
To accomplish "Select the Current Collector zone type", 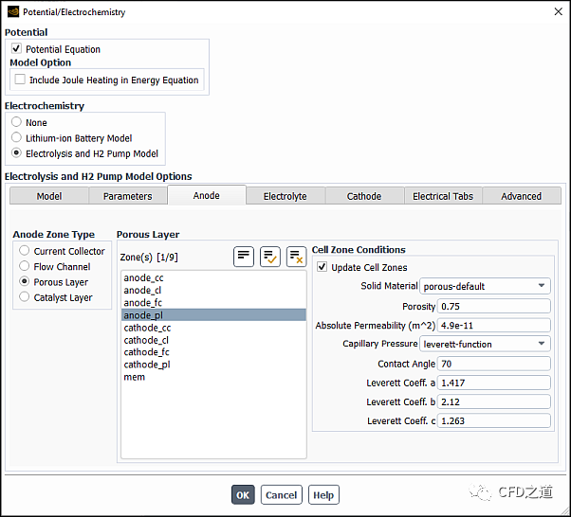I will coord(25,251).
